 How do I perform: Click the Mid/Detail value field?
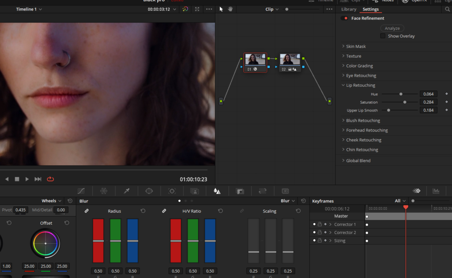(x=61, y=210)
